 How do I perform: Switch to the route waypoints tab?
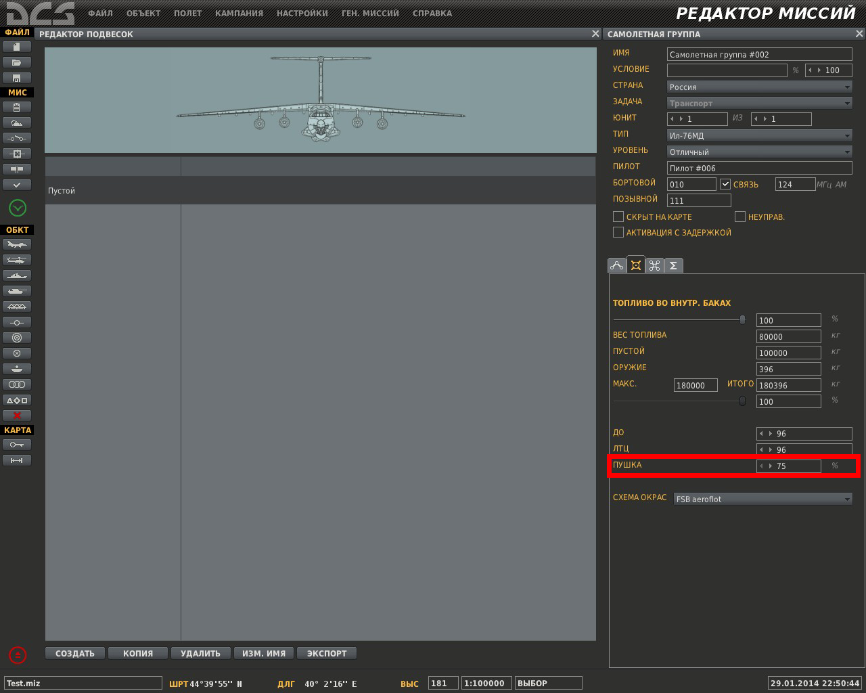pos(616,265)
